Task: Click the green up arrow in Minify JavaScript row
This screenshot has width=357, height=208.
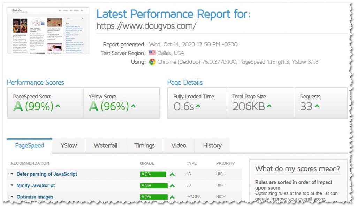Action: (172, 186)
